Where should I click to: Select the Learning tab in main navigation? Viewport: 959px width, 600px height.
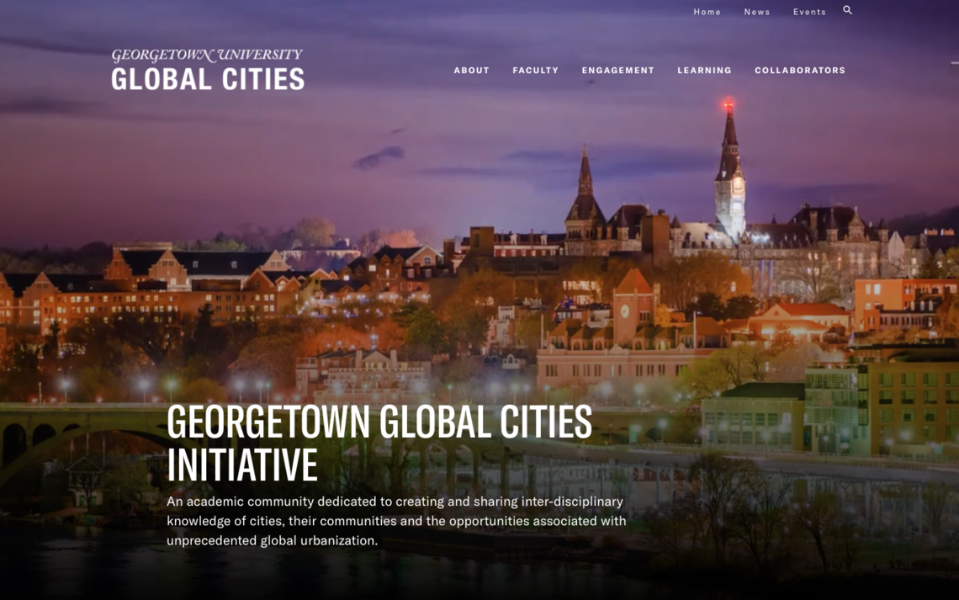point(704,70)
